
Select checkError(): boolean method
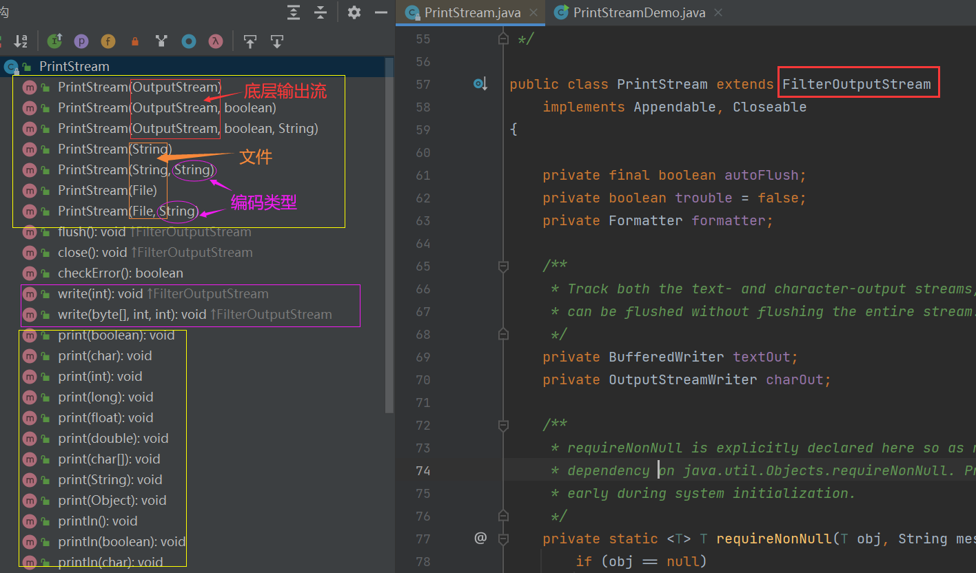(121, 273)
